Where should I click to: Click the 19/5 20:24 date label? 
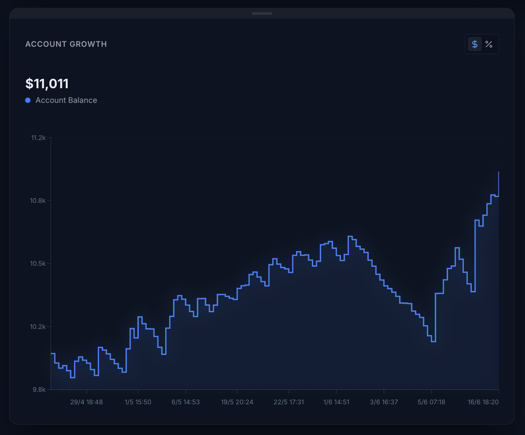pos(237,402)
